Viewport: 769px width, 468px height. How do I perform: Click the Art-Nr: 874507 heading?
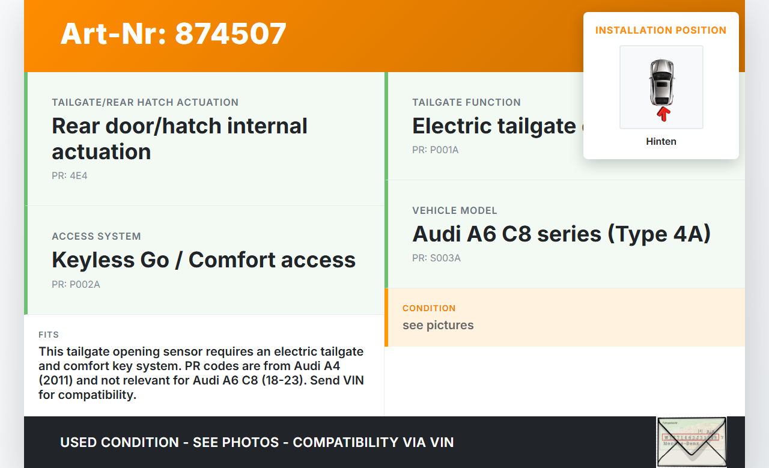[x=173, y=34]
